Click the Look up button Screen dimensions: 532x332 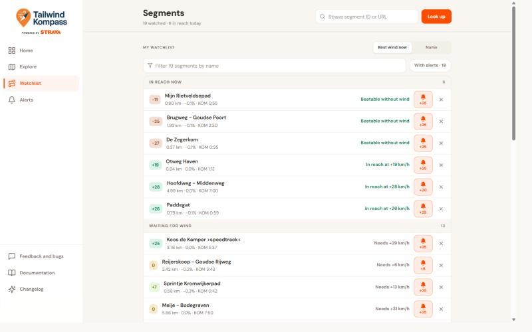tap(436, 17)
